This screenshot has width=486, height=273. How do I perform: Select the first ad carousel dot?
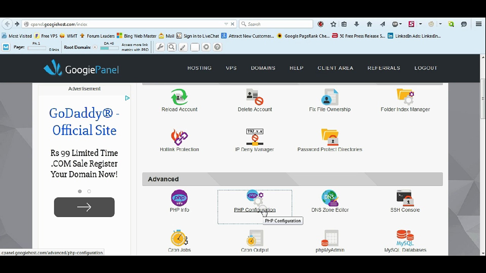(80, 191)
